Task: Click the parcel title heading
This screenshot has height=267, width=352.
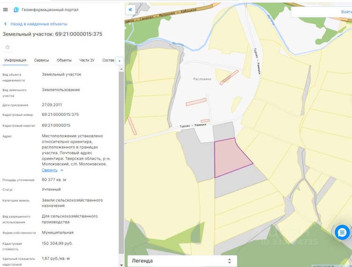Action: coord(52,34)
